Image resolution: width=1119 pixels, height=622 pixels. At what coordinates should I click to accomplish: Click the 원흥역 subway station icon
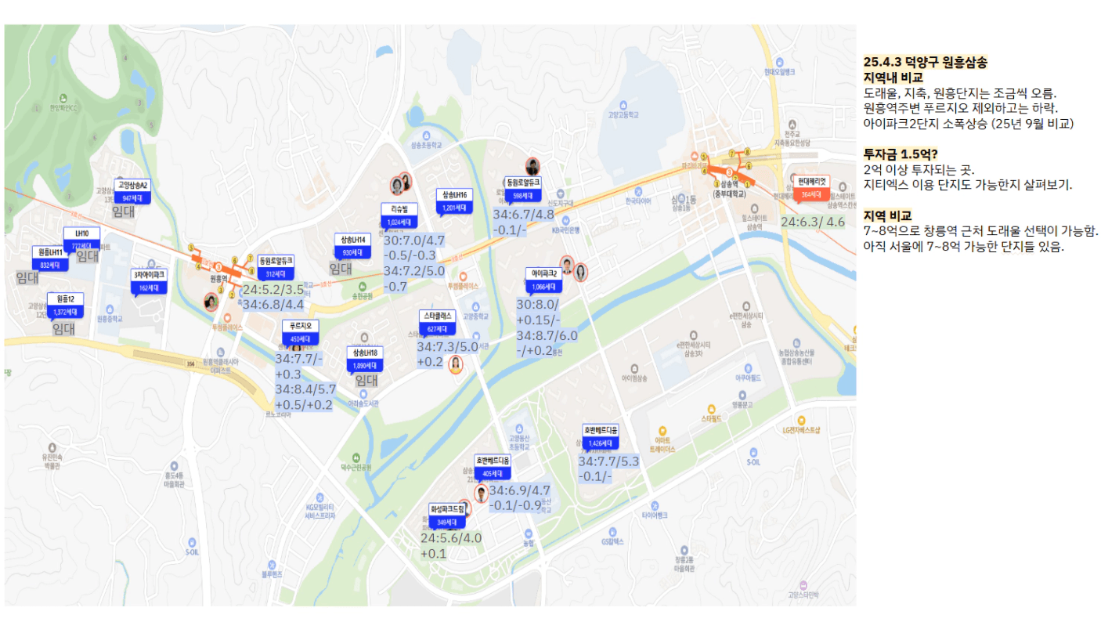tap(219, 265)
